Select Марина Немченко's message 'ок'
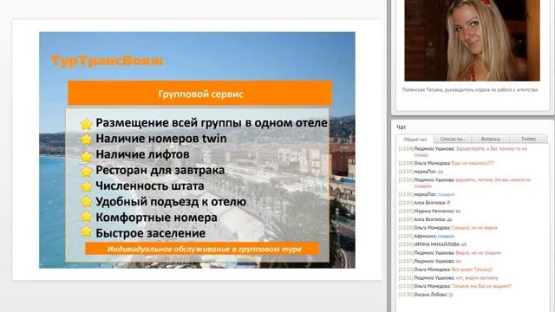Viewport: 555px width, 312px height. 429,211
